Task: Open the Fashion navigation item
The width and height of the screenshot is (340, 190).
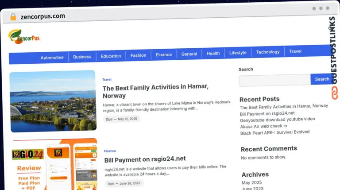Action: pyautogui.click(x=138, y=55)
